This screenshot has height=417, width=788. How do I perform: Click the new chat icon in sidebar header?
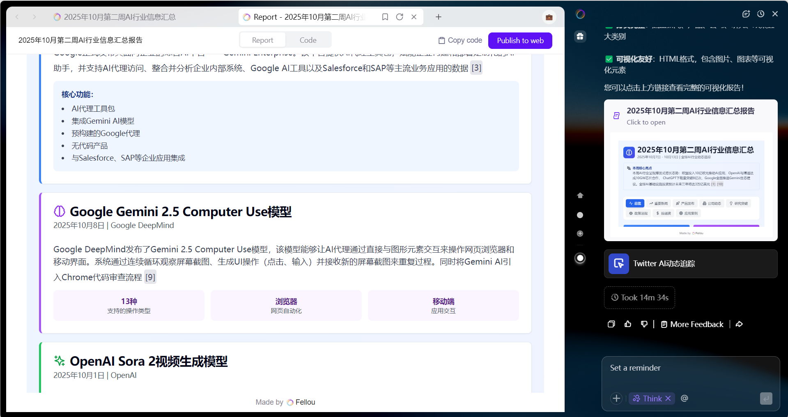tap(746, 14)
